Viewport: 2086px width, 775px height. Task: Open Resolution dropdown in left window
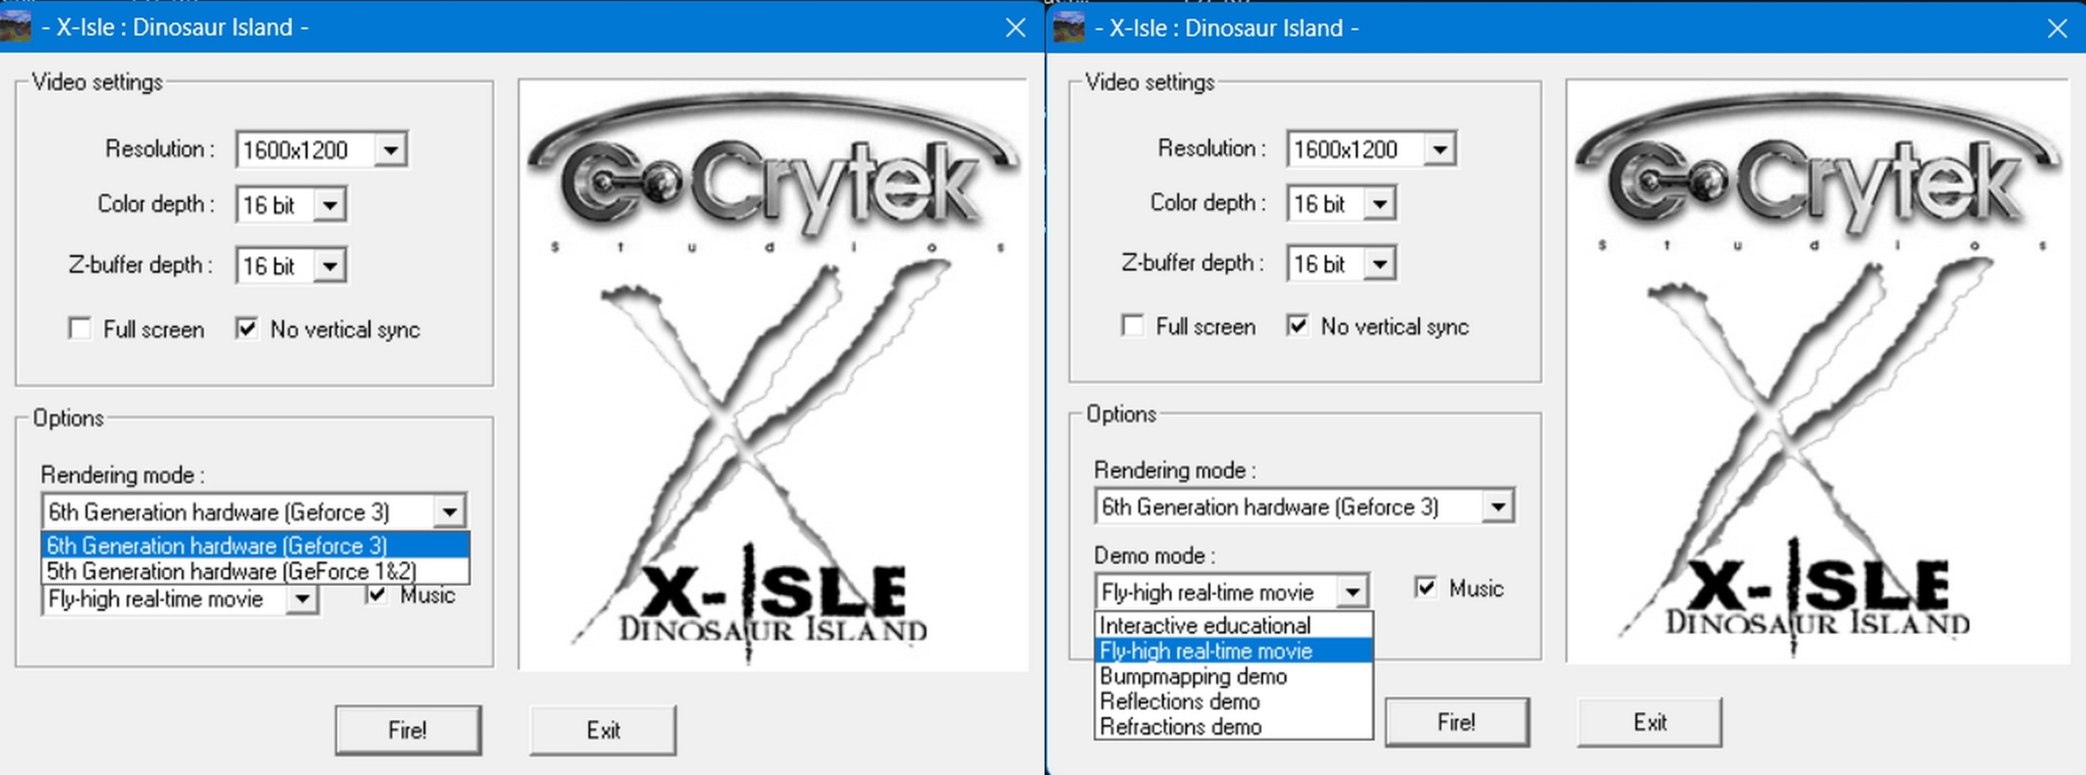(x=391, y=150)
